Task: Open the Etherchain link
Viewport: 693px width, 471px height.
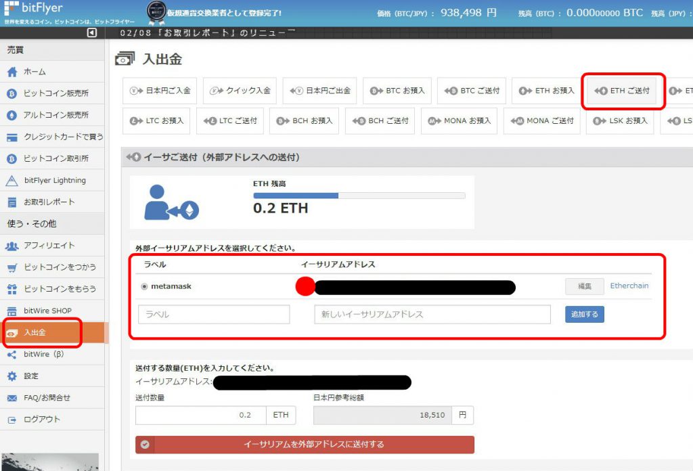Action: (x=629, y=286)
